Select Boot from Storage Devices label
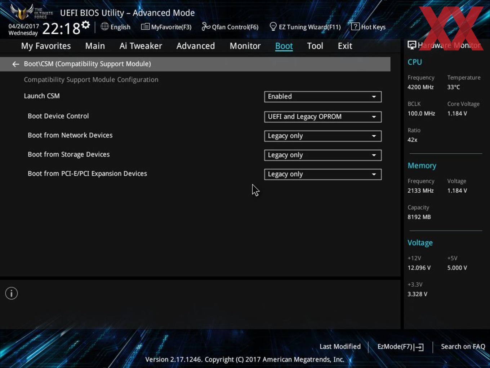This screenshot has width=490, height=368. [x=68, y=154]
